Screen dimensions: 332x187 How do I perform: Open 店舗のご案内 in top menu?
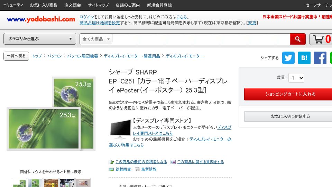(128, 5)
